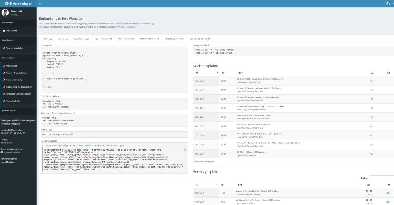
Task: Open Style und Design anpassen
Action: coord(18,94)
